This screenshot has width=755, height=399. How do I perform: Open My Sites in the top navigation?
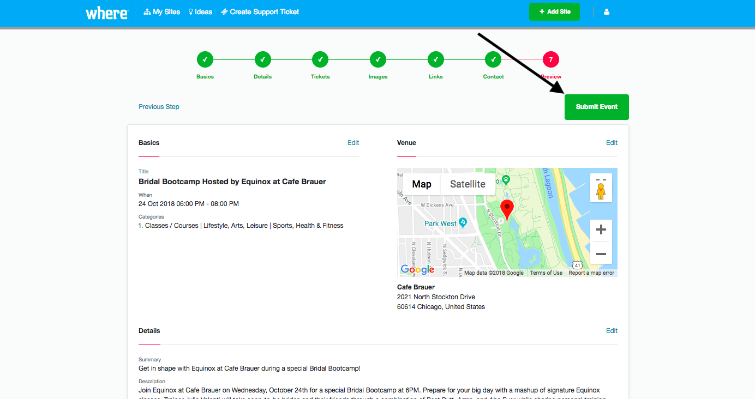pos(162,11)
